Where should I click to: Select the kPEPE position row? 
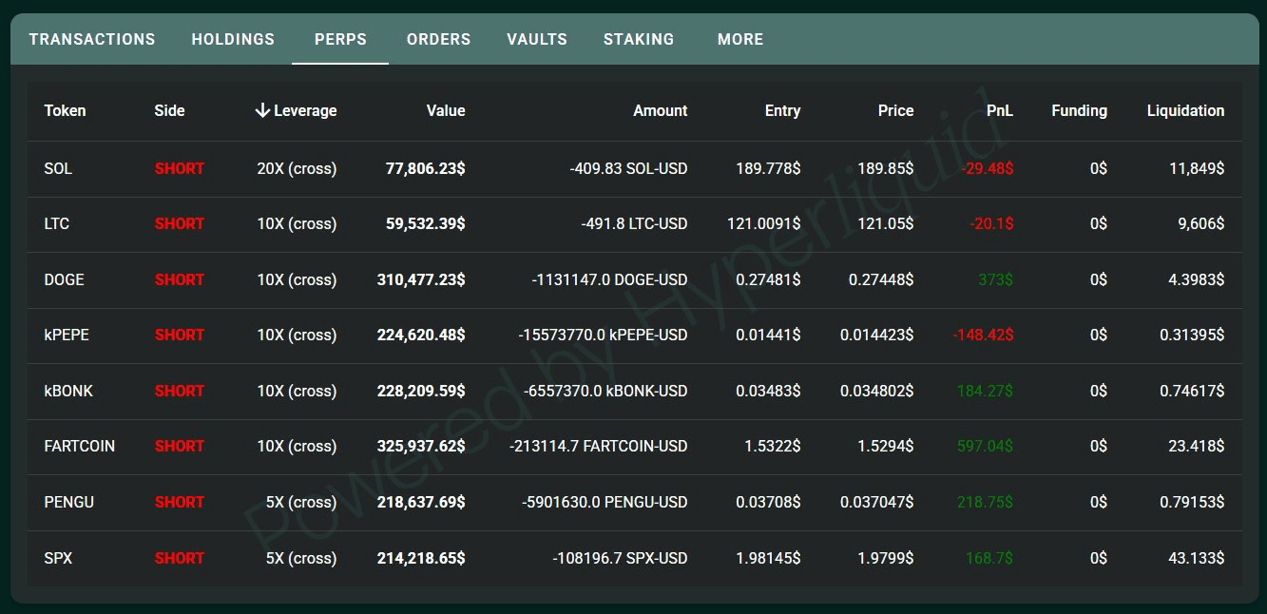pos(67,335)
